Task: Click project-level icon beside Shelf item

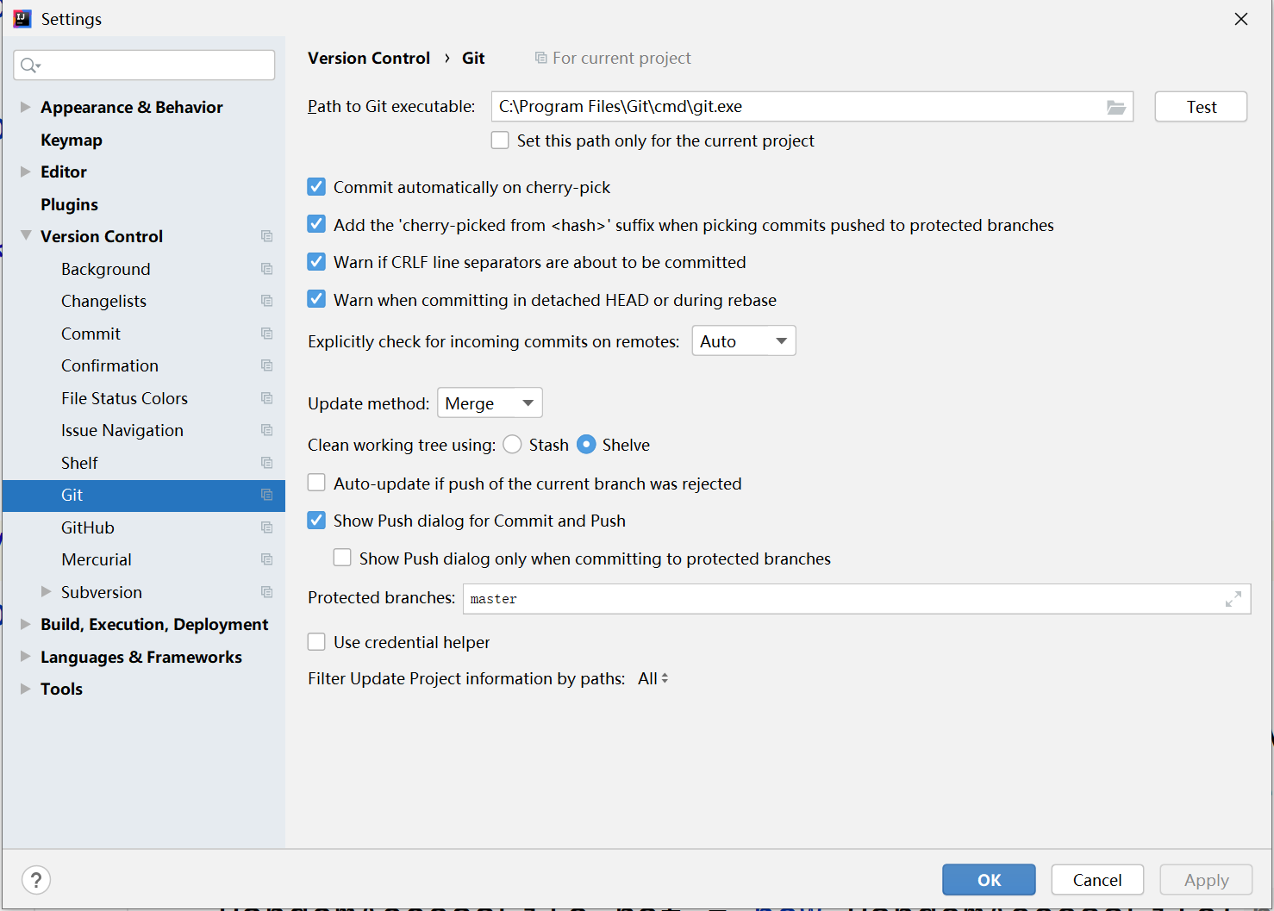Action: (x=267, y=463)
